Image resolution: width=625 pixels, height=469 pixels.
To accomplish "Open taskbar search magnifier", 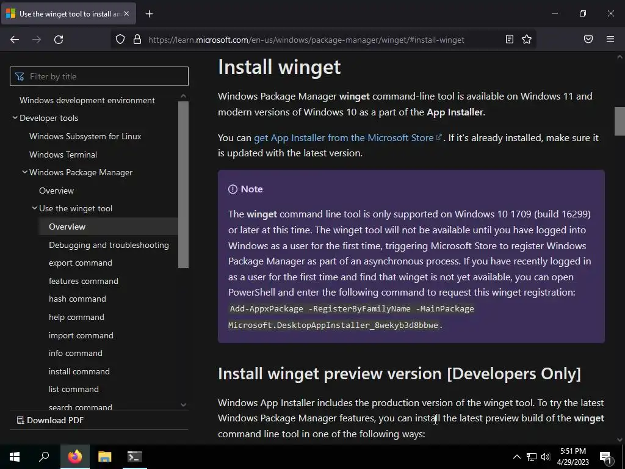I will click(x=44, y=457).
